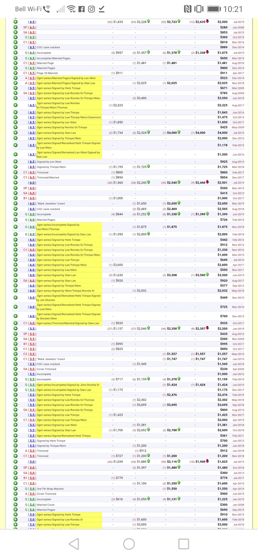Expand the plain 5.5 grade row with $2,200
The width and height of the screenshot is (258, 559).
click(15, 328)
